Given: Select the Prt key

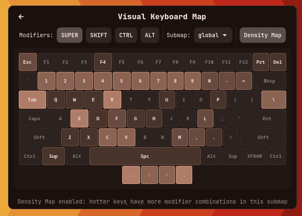Looking at the screenshot, I should coord(261,62).
